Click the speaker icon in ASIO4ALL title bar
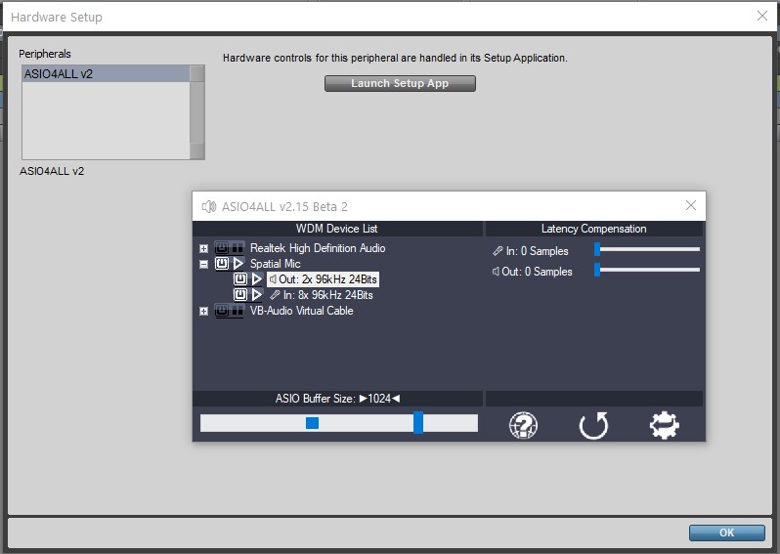This screenshot has height=554, width=780. pos(209,206)
